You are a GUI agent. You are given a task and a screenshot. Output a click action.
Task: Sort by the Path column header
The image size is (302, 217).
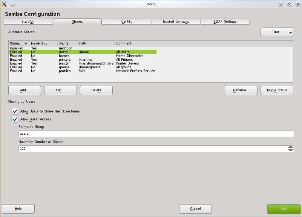pos(96,43)
